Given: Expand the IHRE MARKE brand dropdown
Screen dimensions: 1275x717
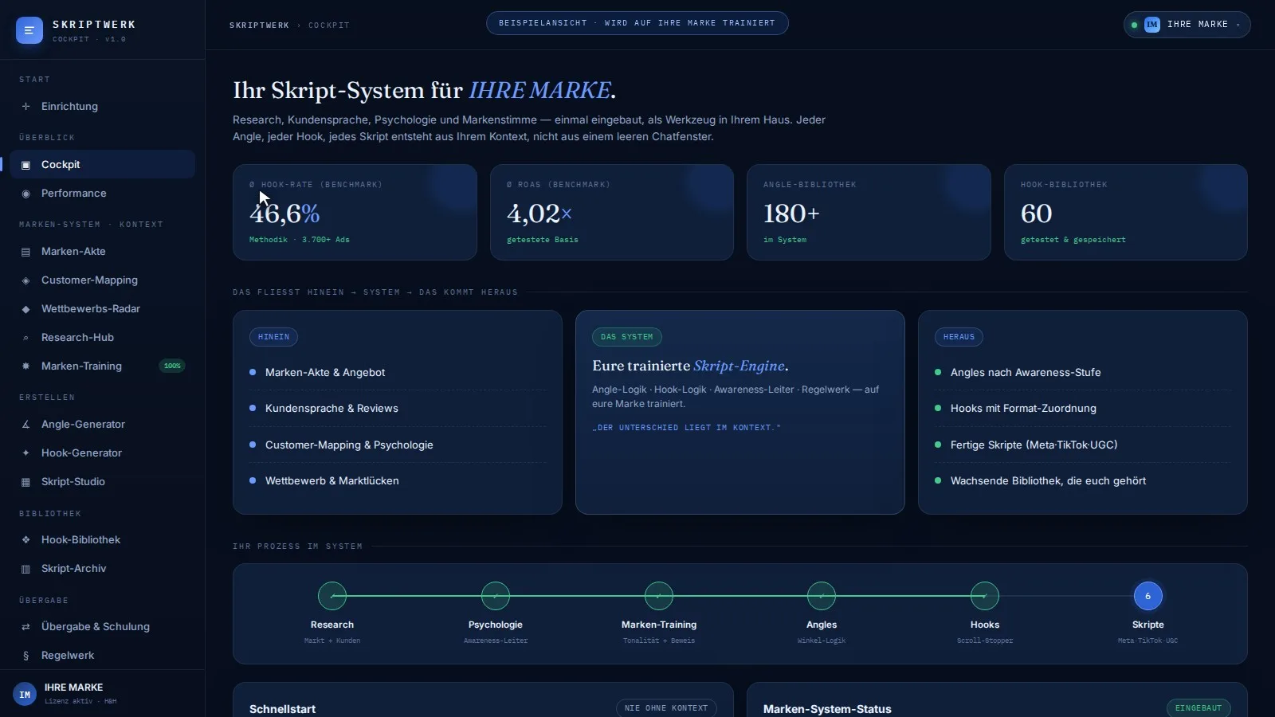Looking at the screenshot, I should [1187, 25].
